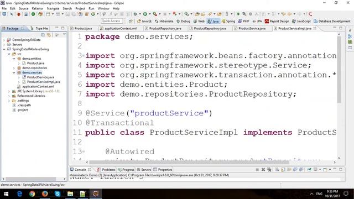
Task: Switch to the Database Development perspective
Action: click(x=332, y=21)
